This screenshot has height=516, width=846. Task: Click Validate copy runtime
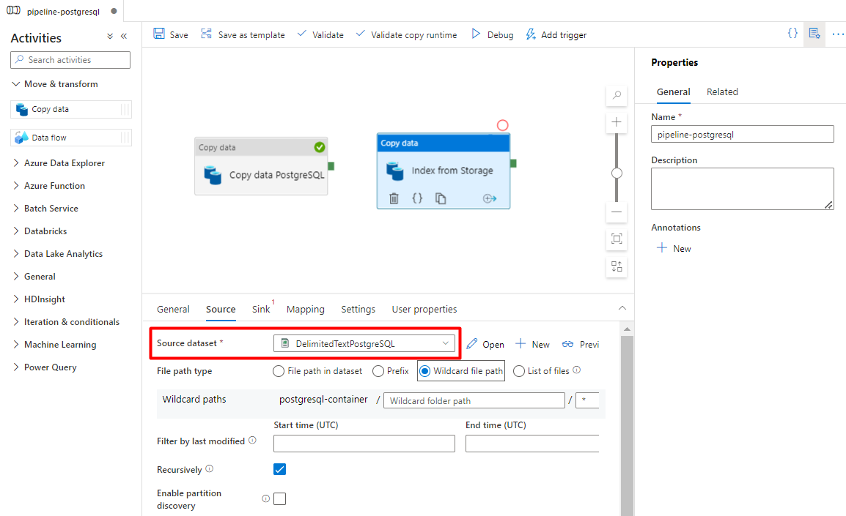(406, 34)
